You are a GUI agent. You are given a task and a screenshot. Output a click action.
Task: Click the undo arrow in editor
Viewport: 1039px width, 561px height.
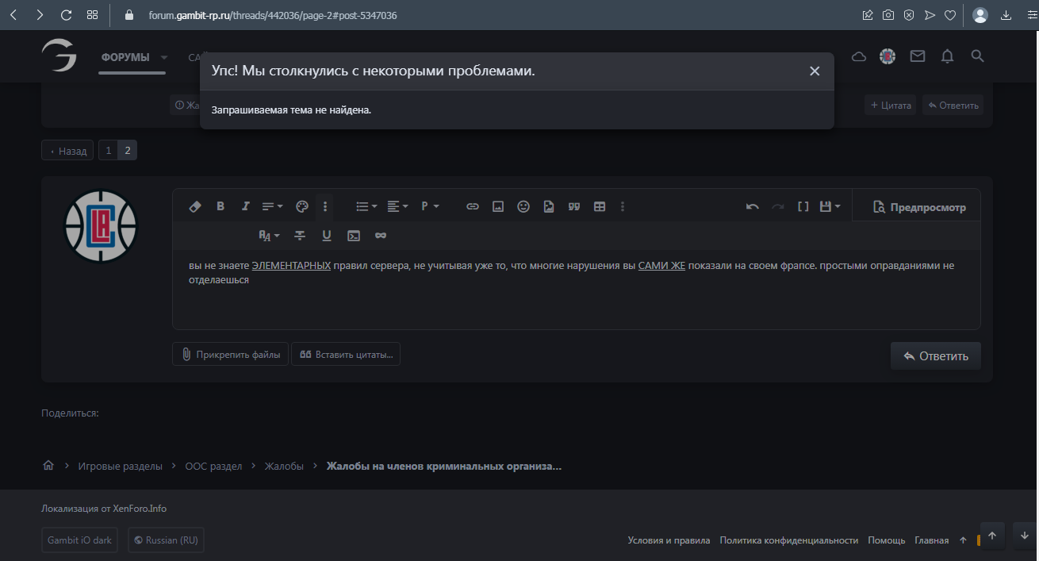pyautogui.click(x=752, y=206)
